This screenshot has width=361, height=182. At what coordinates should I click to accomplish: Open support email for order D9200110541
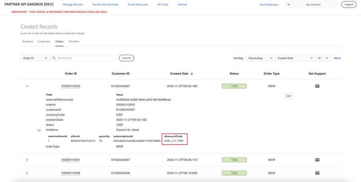tap(317, 160)
